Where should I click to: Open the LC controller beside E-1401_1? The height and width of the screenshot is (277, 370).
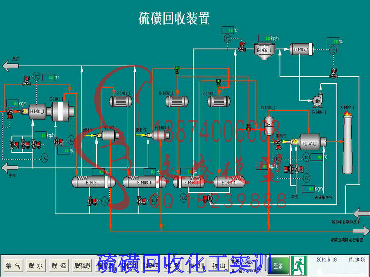click(72, 140)
